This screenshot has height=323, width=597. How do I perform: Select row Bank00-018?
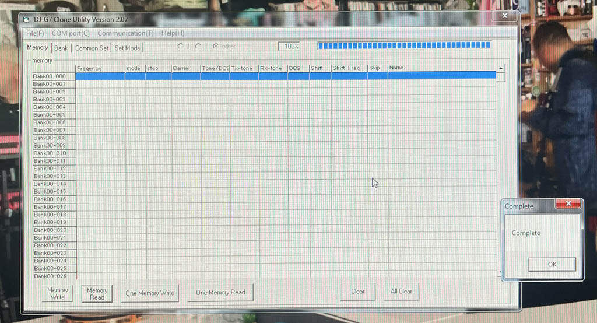tap(55, 215)
